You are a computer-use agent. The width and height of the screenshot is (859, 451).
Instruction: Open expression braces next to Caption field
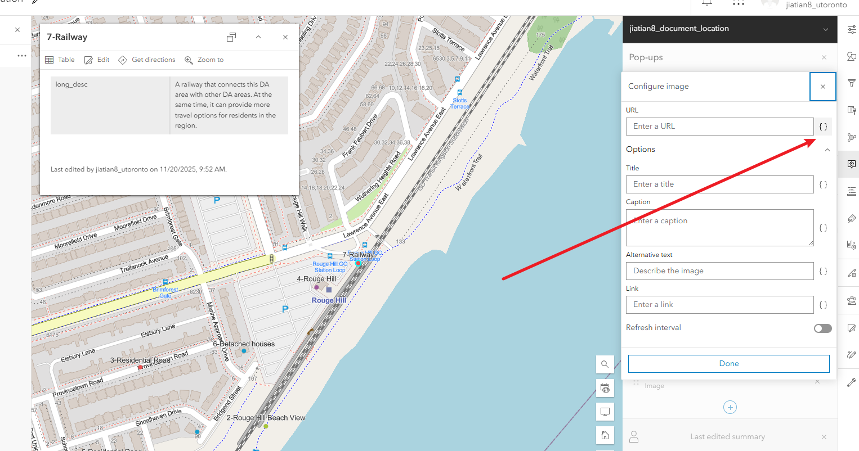(x=823, y=228)
